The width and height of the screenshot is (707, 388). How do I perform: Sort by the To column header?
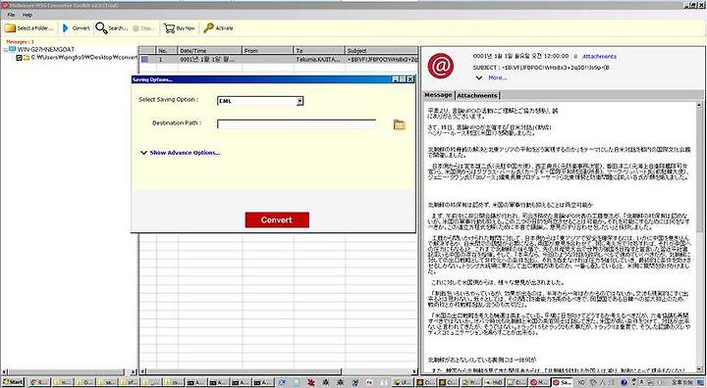[319, 50]
